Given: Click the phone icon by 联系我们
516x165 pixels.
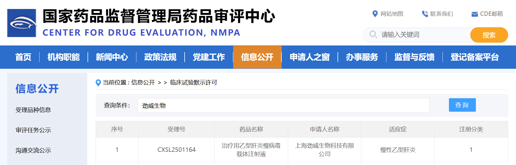Looking at the screenshot, I should [x=425, y=14].
